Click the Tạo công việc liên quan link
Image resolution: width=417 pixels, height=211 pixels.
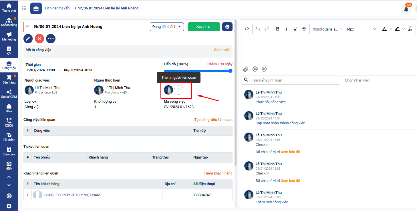click(213, 120)
